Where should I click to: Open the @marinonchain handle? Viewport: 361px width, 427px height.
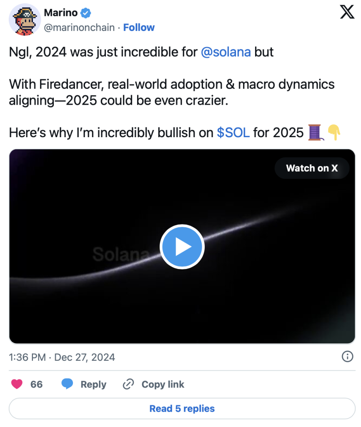(x=79, y=28)
